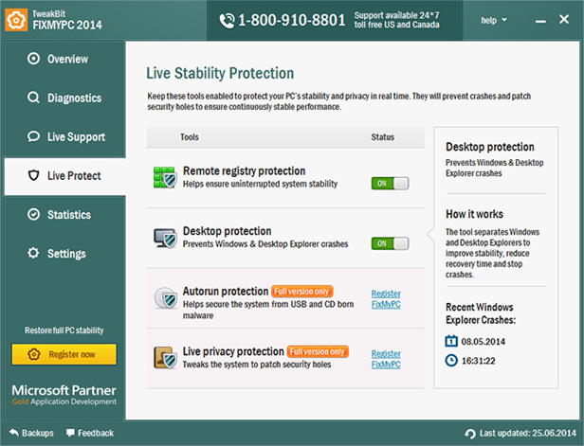Click the Feedback speech bubble icon

coord(70,433)
